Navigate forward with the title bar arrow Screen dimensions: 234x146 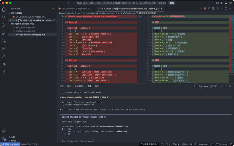[x=73, y=3]
